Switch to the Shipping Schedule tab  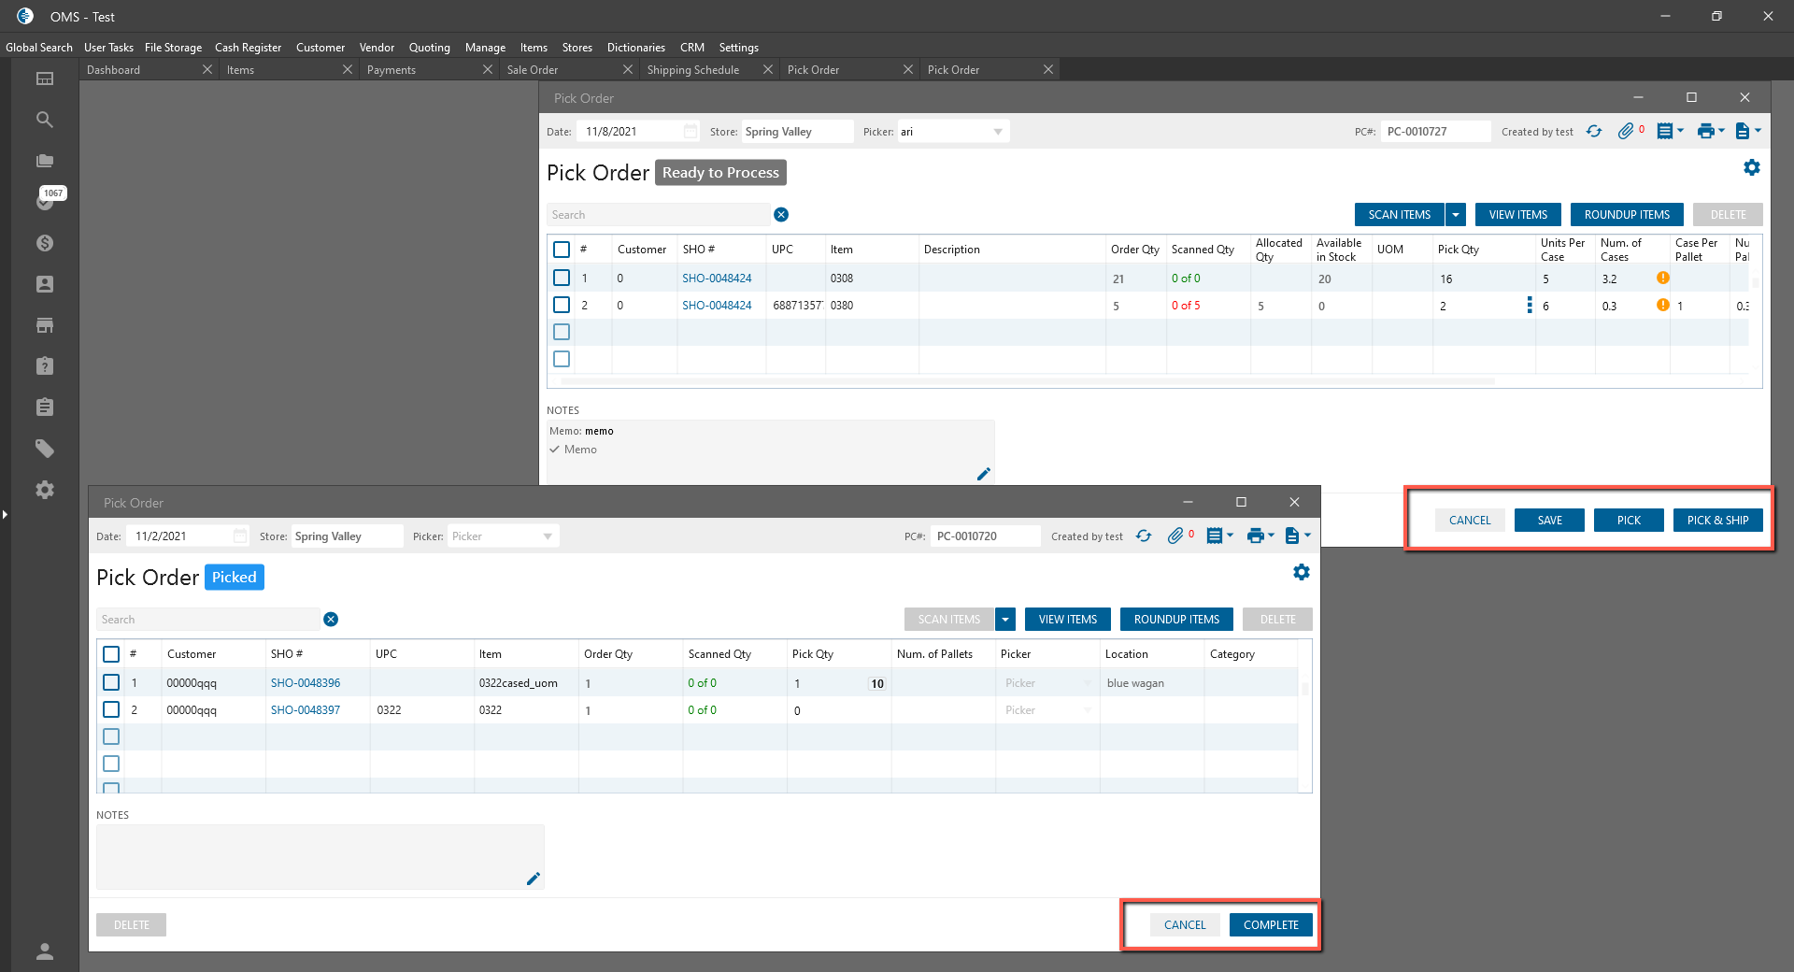tap(692, 70)
